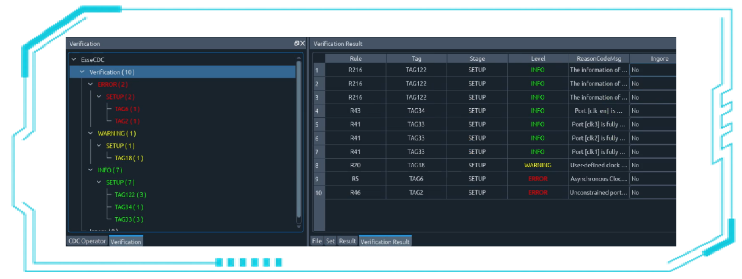This screenshot has width=742, height=279.
Task: Collapse the INFO (7) tree group
Action: (90, 170)
